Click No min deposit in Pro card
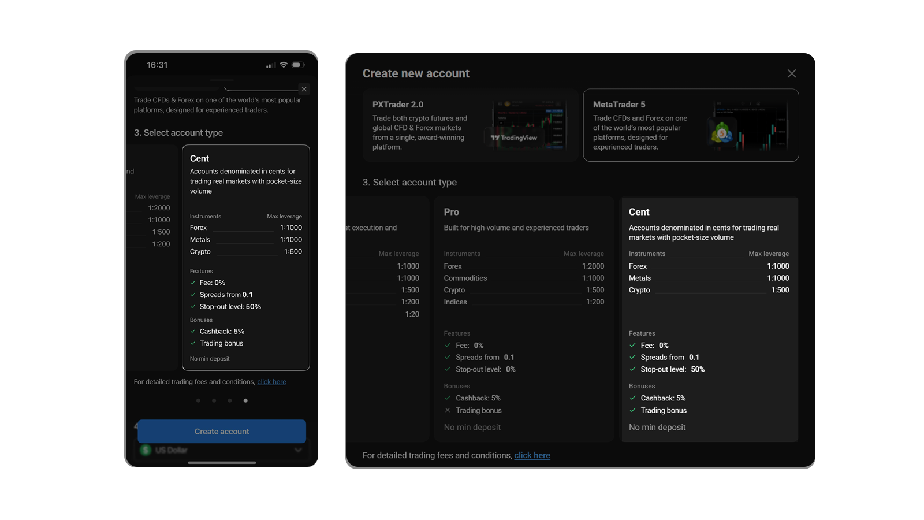924x520 pixels. (472, 428)
